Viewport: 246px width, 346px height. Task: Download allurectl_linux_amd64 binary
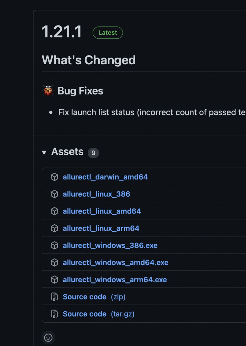click(x=102, y=211)
